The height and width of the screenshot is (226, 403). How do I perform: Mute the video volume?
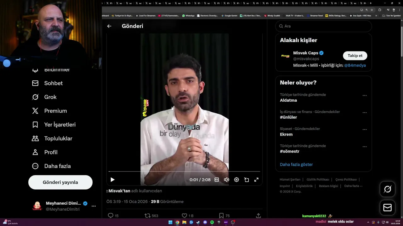pos(226,180)
